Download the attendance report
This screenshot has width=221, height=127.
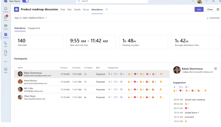213,18
